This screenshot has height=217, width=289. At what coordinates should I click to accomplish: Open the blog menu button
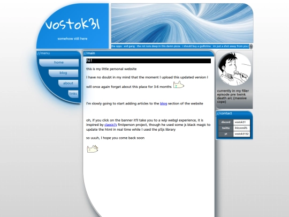(x=63, y=73)
